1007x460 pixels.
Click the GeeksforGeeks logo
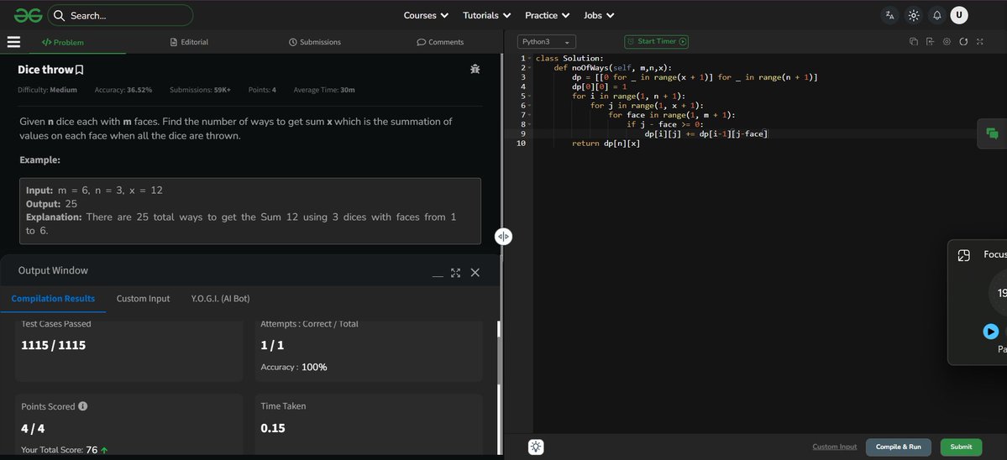(x=28, y=15)
